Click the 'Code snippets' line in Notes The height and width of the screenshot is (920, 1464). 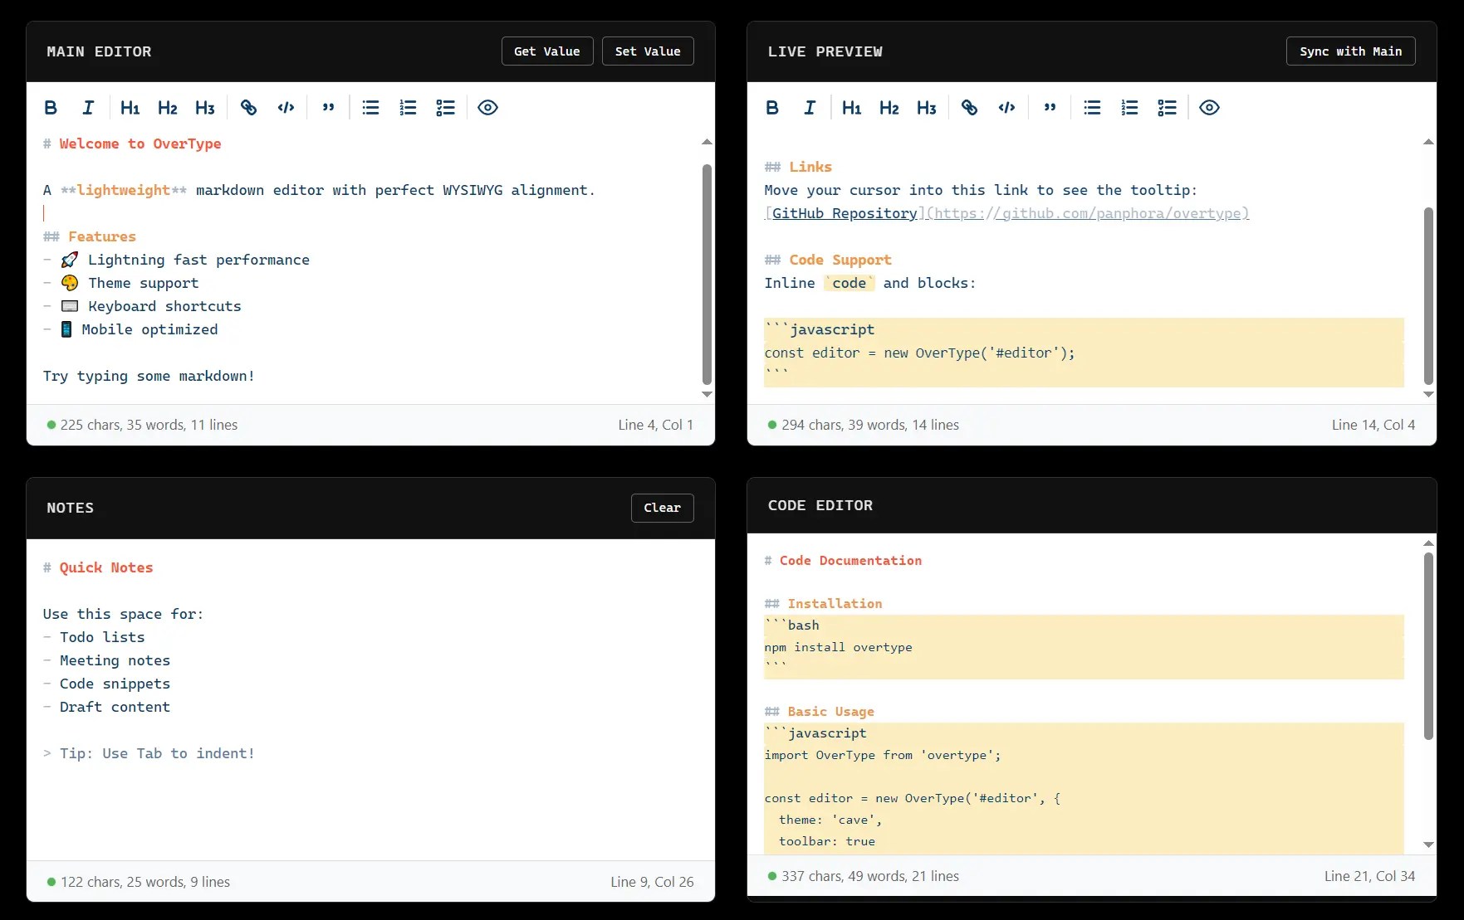pyautogui.click(x=115, y=684)
